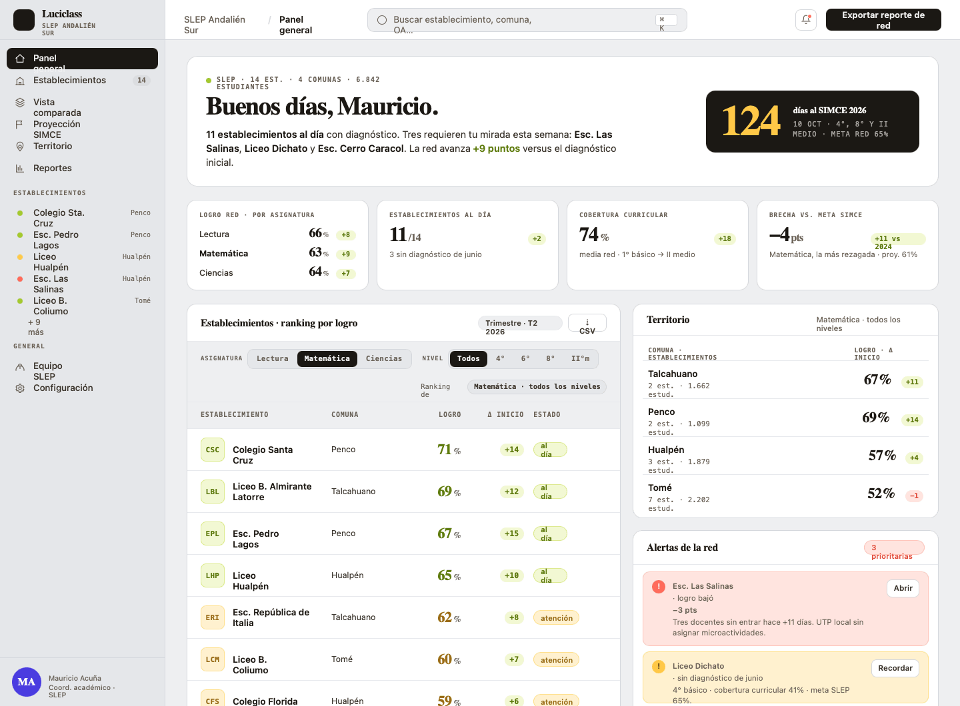The image size is (960, 706).
Task: Open Vista comparada layers icon
Action: (x=20, y=103)
